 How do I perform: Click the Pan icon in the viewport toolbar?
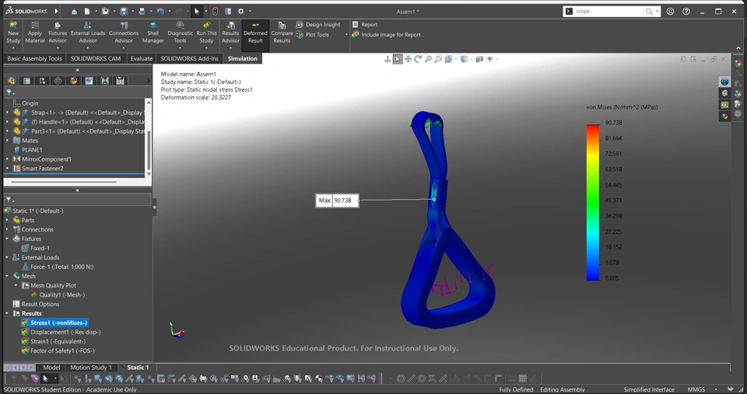point(408,59)
